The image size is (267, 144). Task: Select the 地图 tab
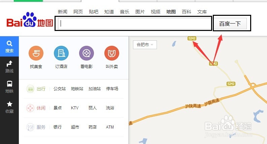click(x=171, y=12)
